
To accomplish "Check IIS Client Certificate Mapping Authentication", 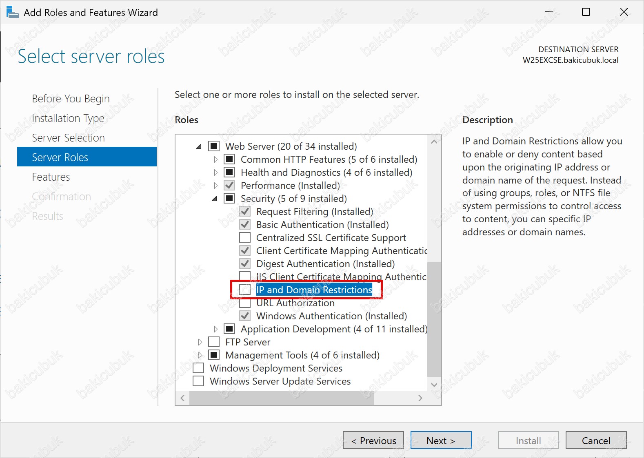I will pos(245,277).
